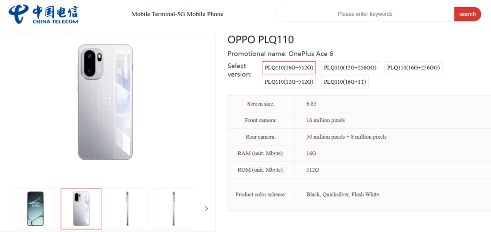Select the PLQ110(12G+256GG) version
491x232 pixels.
tap(350, 68)
